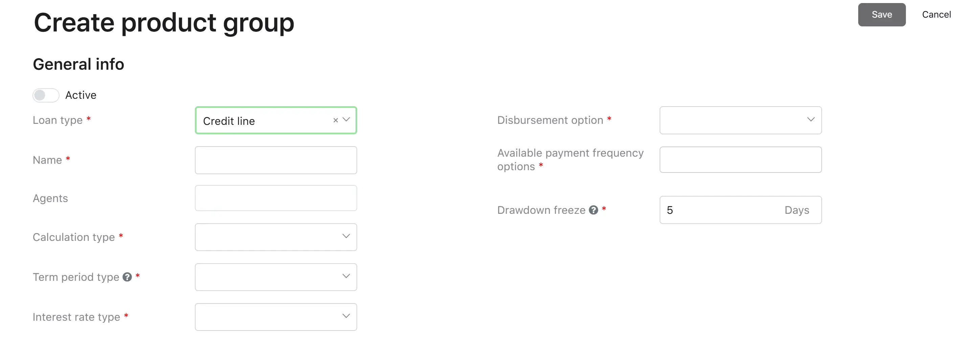Expand the Calculation type dropdown field
The height and width of the screenshot is (340, 980).
click(276, 237)
